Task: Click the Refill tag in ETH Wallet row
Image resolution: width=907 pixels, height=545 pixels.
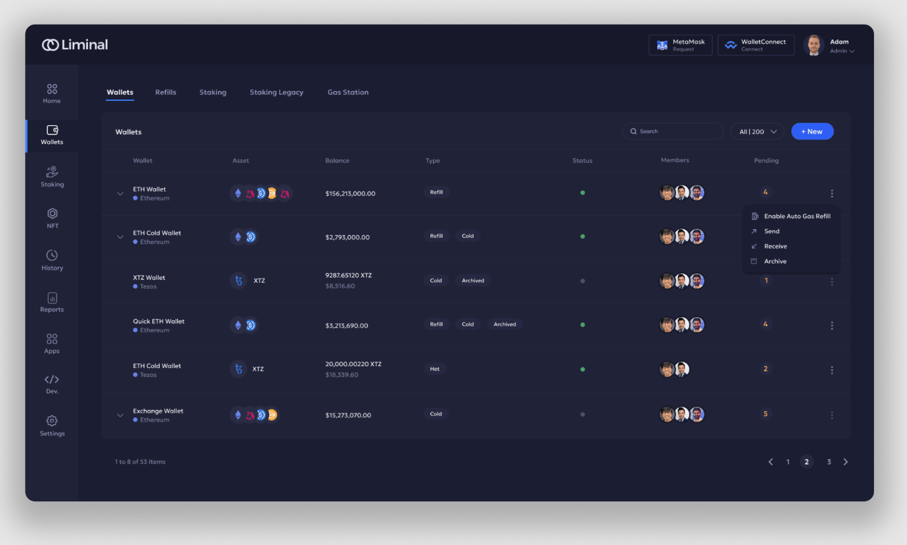Action: pyautogui.click(x=437, y=192)
